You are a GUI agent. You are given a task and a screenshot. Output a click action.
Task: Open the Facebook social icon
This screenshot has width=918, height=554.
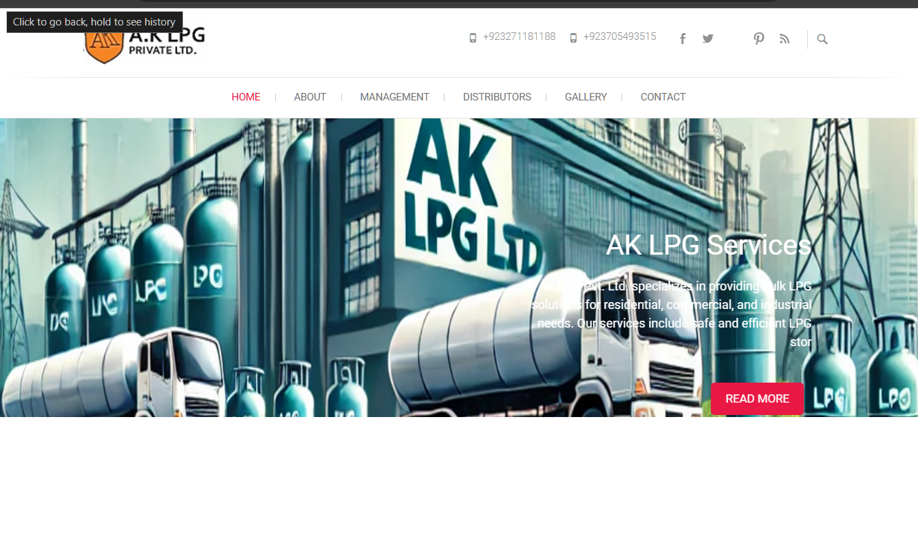tap(683, 39)
